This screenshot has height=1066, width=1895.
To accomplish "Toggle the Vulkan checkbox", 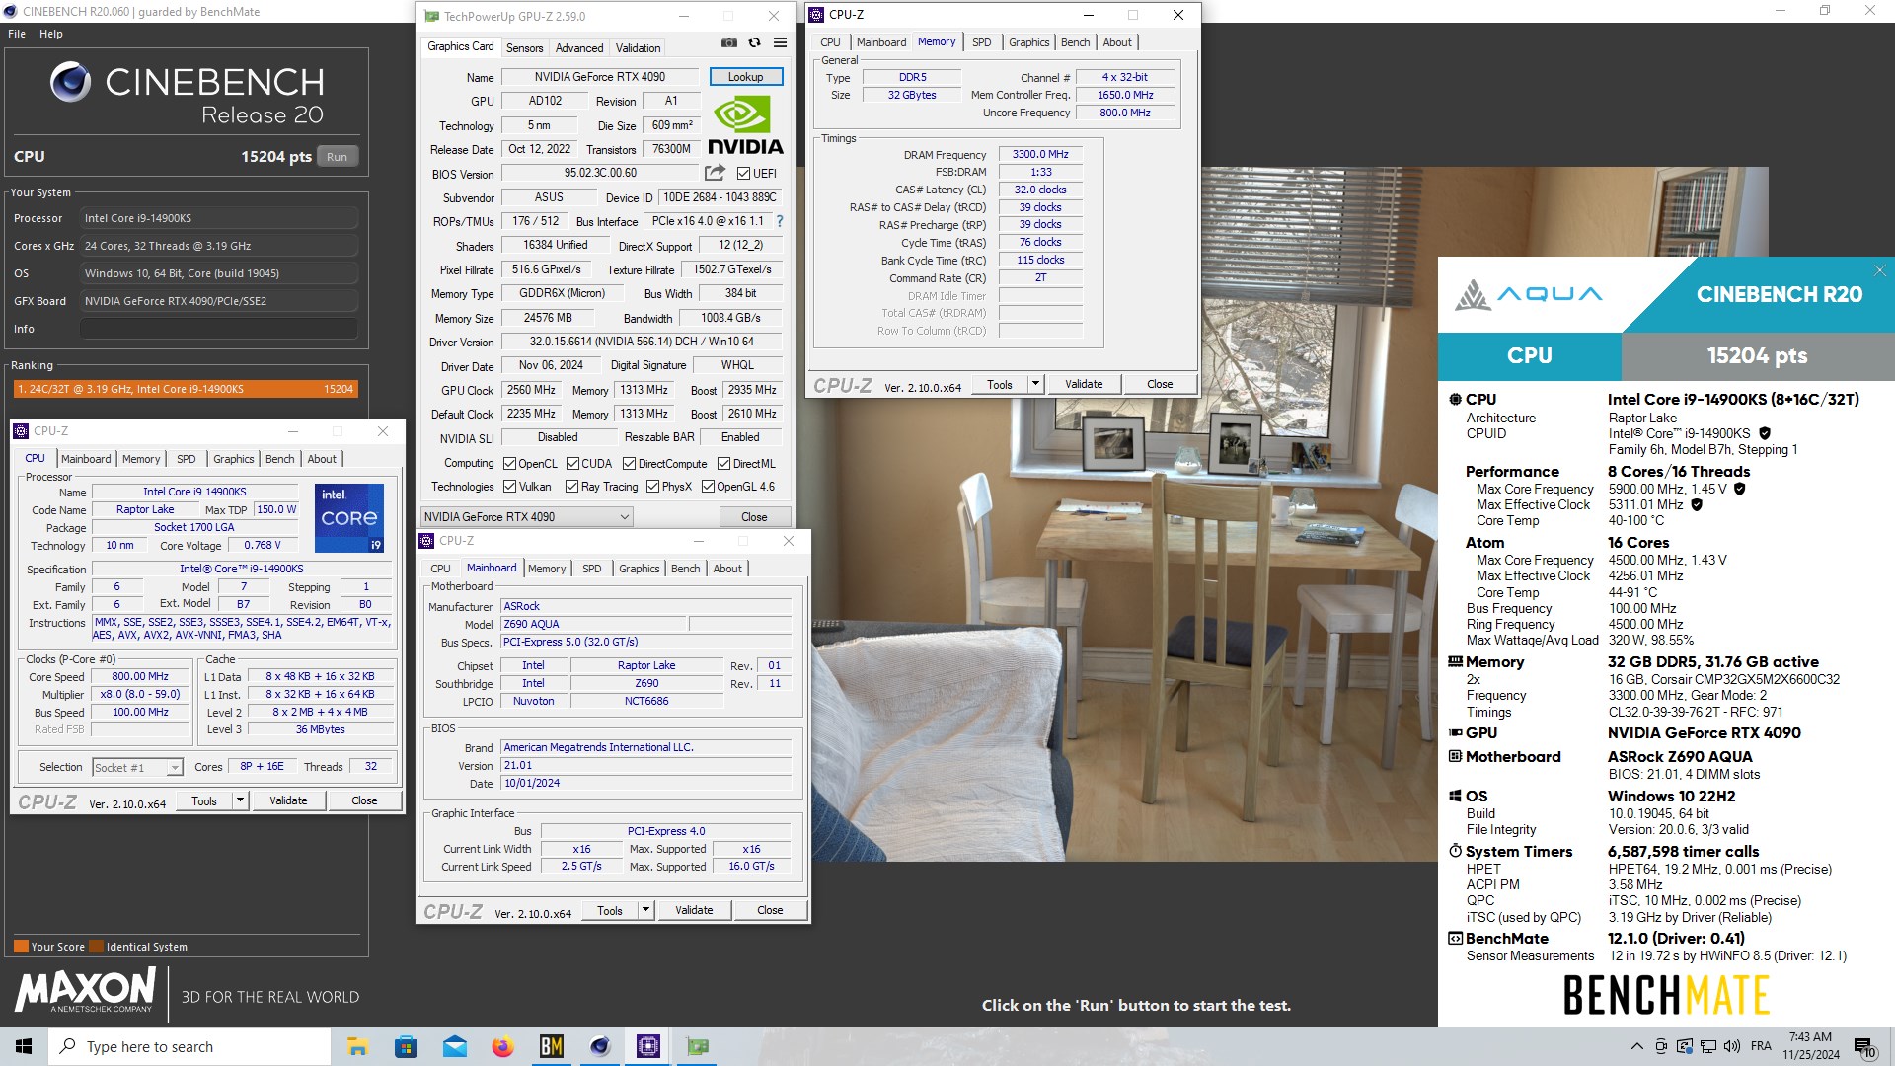I will click(x=509, y=487).
